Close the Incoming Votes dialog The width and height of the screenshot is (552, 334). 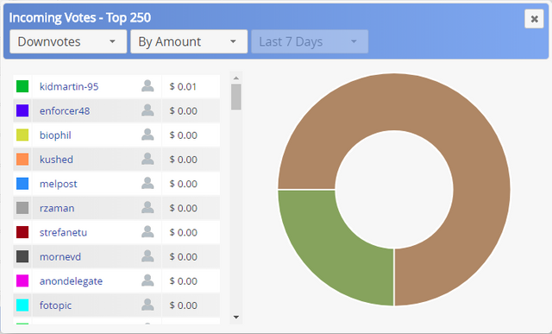[534, 19]
